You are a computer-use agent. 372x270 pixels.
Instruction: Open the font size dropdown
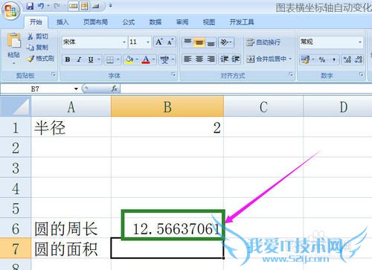[148, 42]
